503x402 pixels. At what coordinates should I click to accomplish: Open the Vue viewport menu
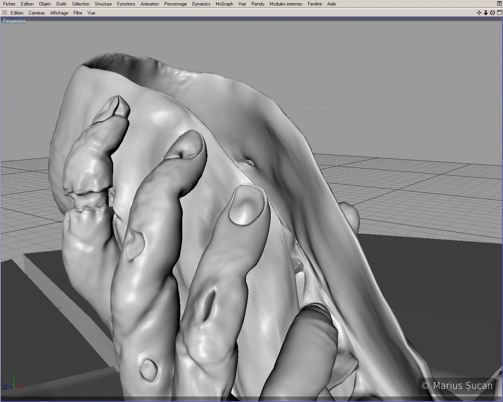click(x=91, y=13)
